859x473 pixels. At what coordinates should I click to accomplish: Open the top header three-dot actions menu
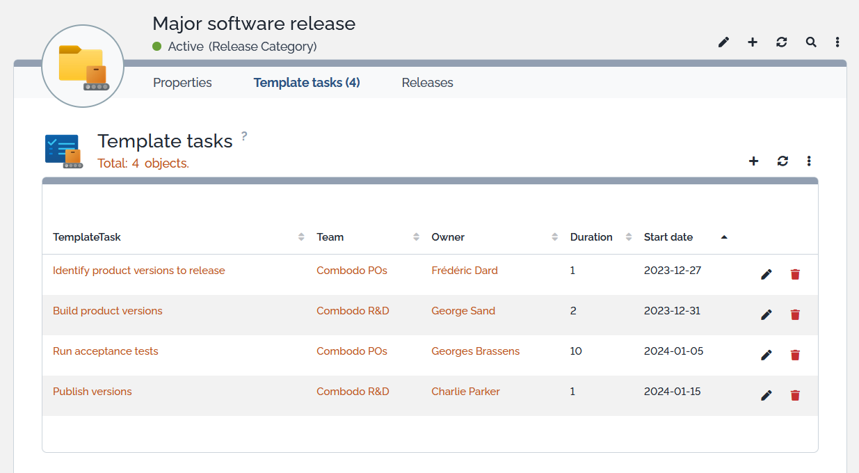(x=837, y=42)
